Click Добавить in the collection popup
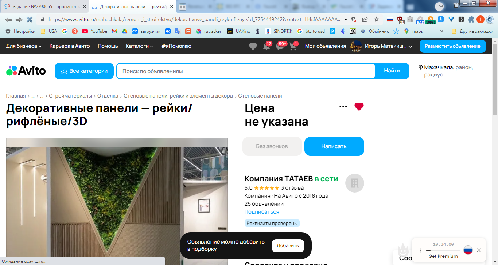The width and height of the screenshot is (498, 265). [x=288, y=246]
